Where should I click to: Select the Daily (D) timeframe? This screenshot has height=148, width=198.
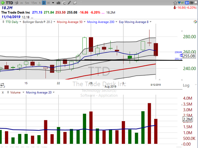44,3
